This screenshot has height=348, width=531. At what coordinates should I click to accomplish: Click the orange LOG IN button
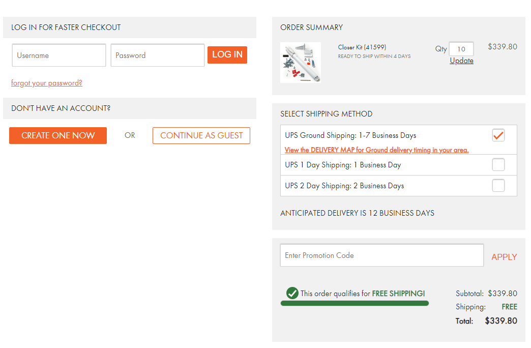click(227, 54)
